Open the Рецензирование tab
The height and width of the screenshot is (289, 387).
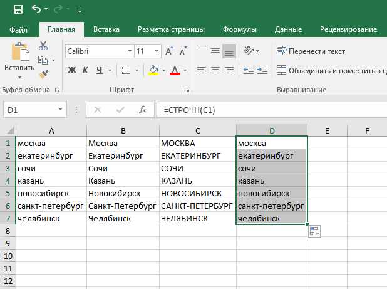[349, 29]
